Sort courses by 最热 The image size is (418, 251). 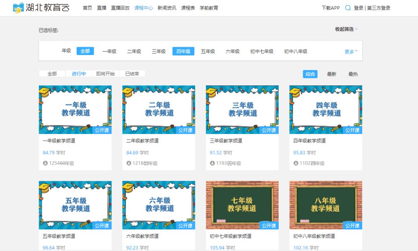point(353,74)
